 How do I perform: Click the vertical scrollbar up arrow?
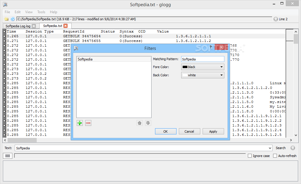pos(296,32)
